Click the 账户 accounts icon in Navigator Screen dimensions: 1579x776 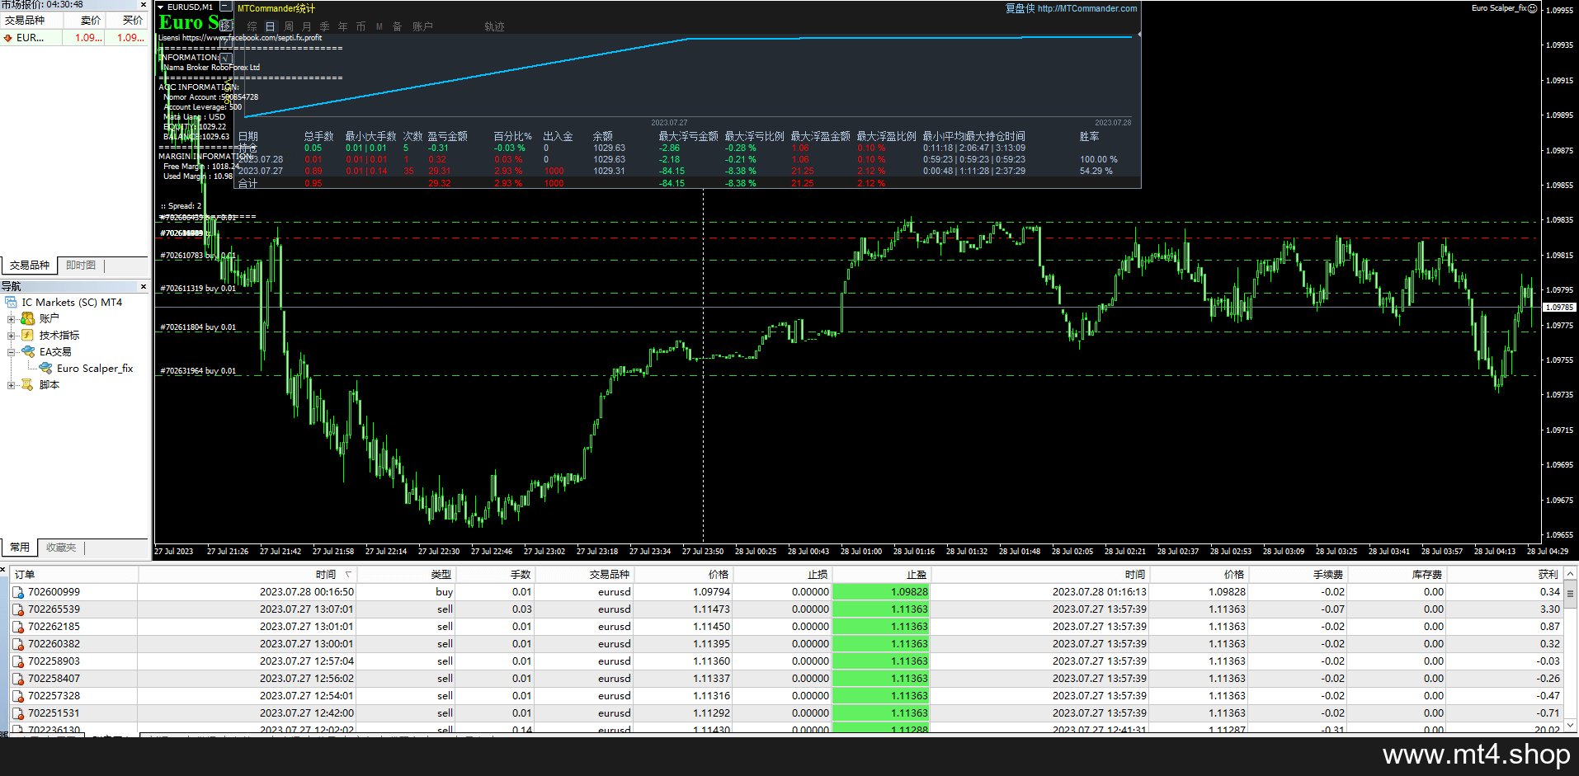tap(27, 318)
